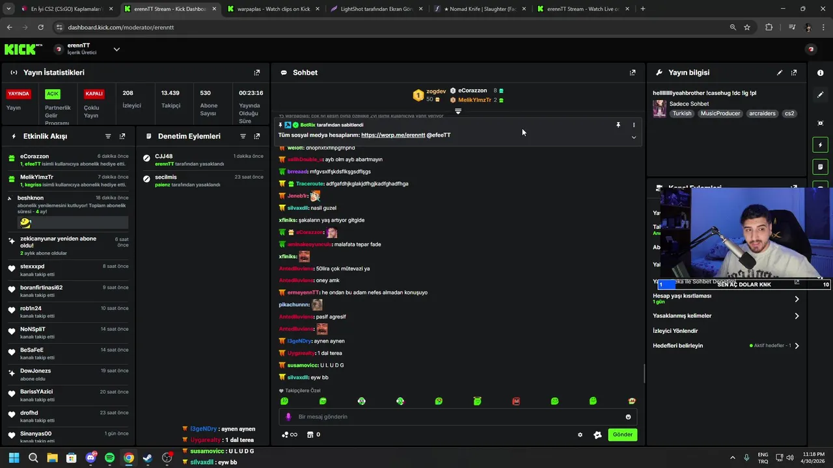Edit stream info with the pencil in Yayın bilgisi header
The image size is (833, 468).
(780, 73)
